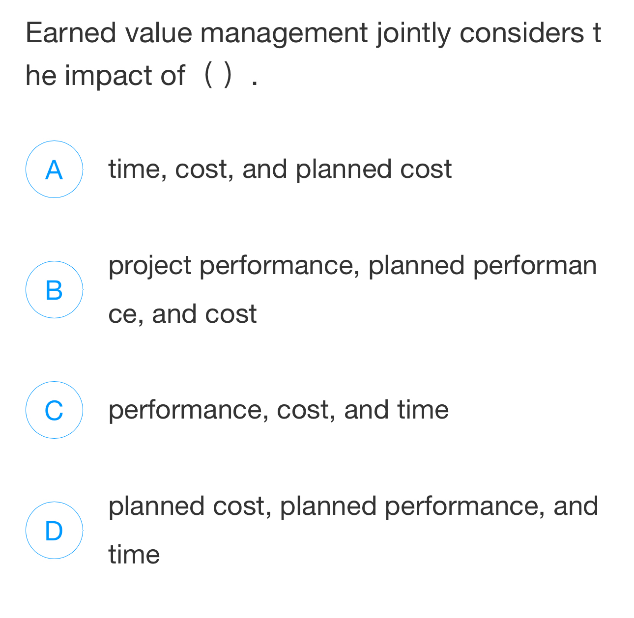Choose the answer 'time, cost, and planned cost'
This screenshot has width=634, height=618.
pos(280,169)
